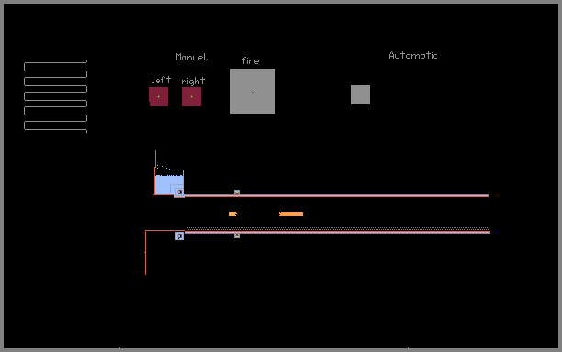The image size is (562, 352).
Task: Click the maroon 'right' control square
Action: tap(191, 96)
